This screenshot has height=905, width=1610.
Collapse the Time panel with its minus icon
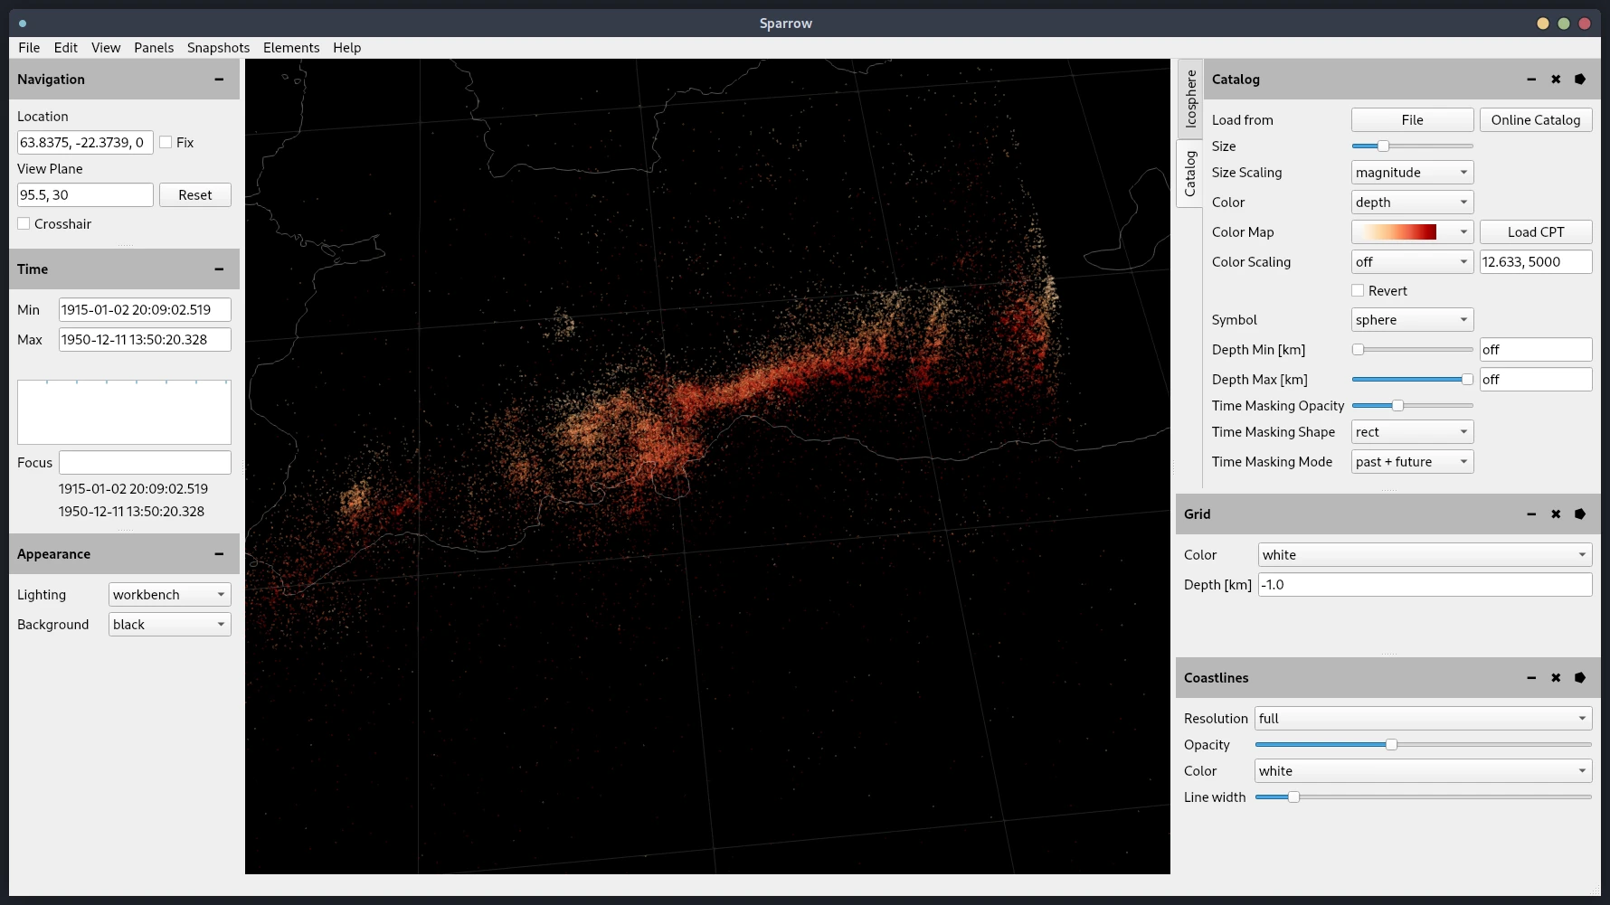(219, 269)
